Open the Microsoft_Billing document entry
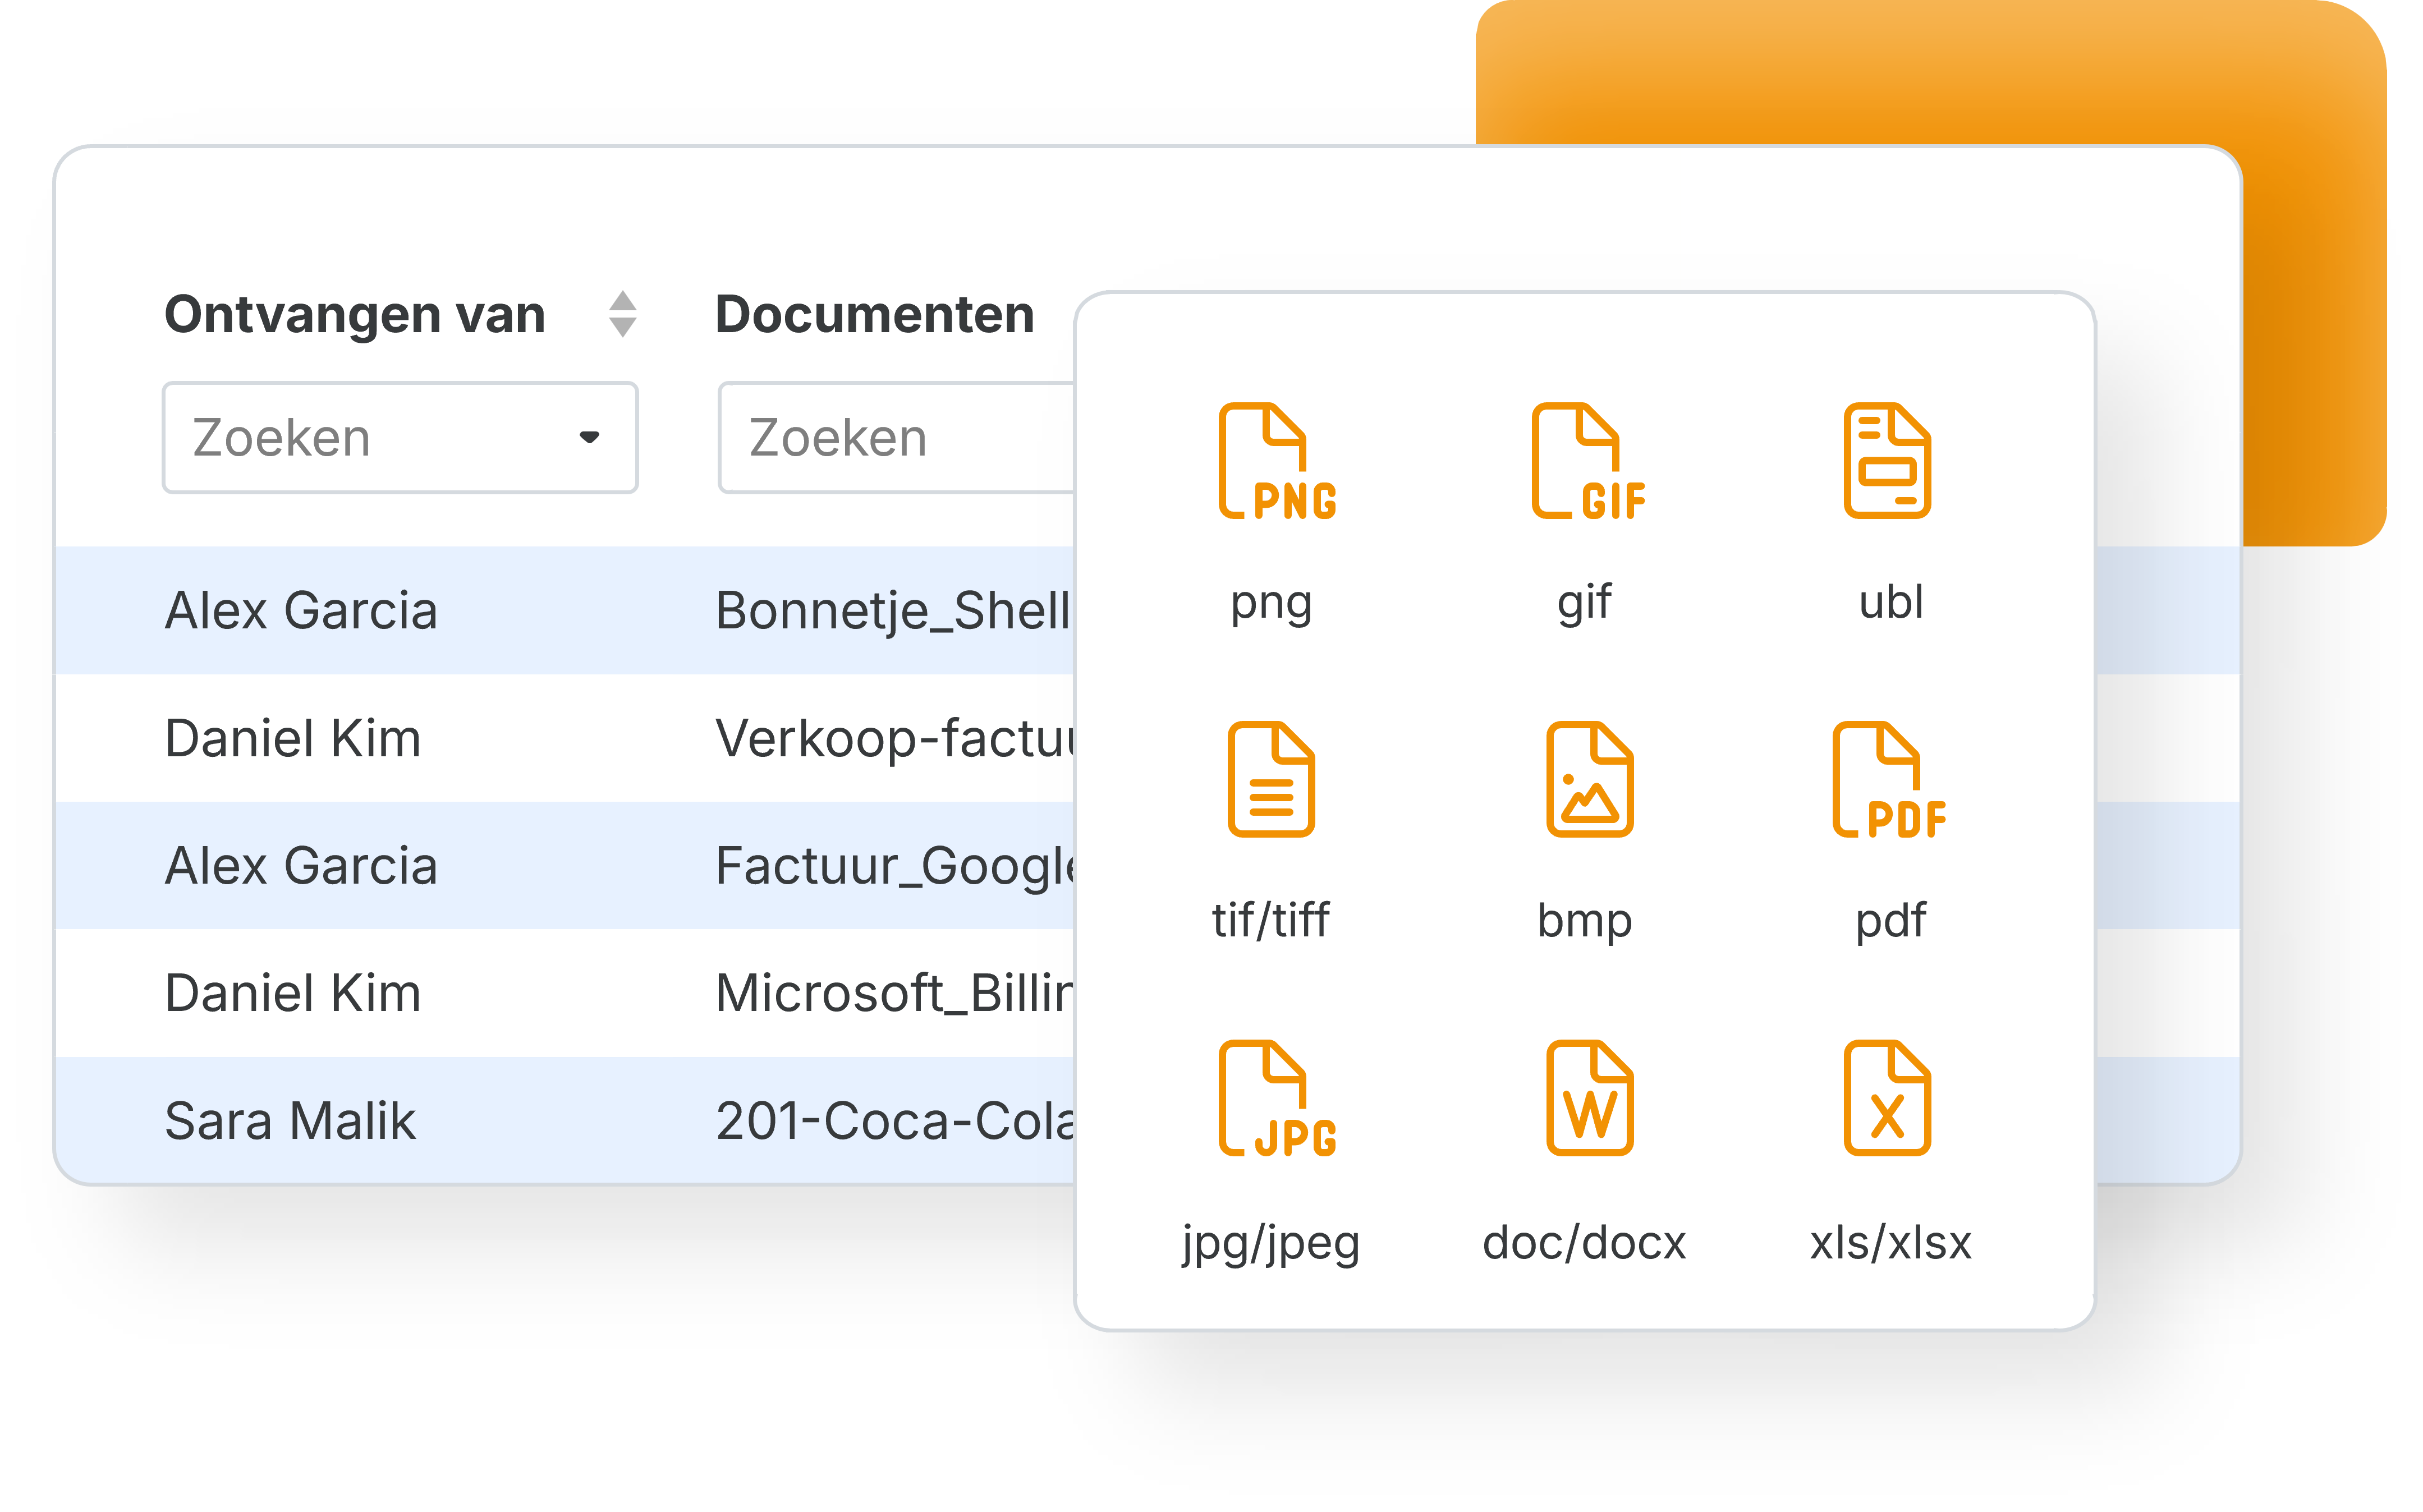The width and height of the screenshot is (2423, 1512). coord(893,993)
